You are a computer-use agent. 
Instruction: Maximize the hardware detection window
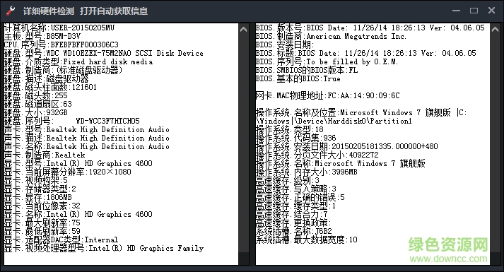(474, 11)
